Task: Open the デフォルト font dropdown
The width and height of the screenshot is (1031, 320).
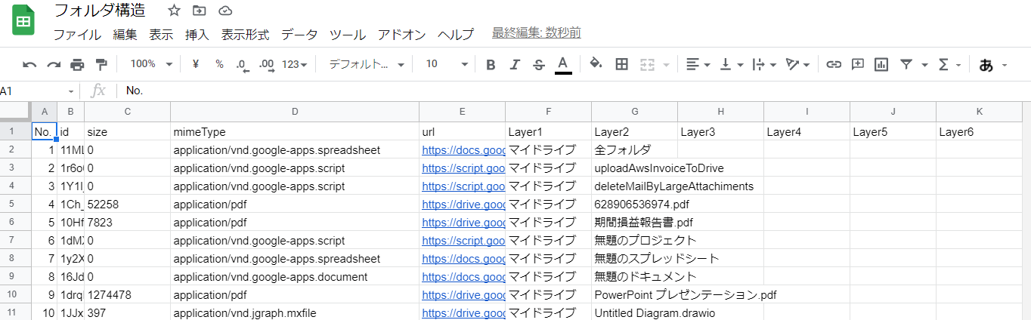Action: pyautogui.click(x=367, y=64)
